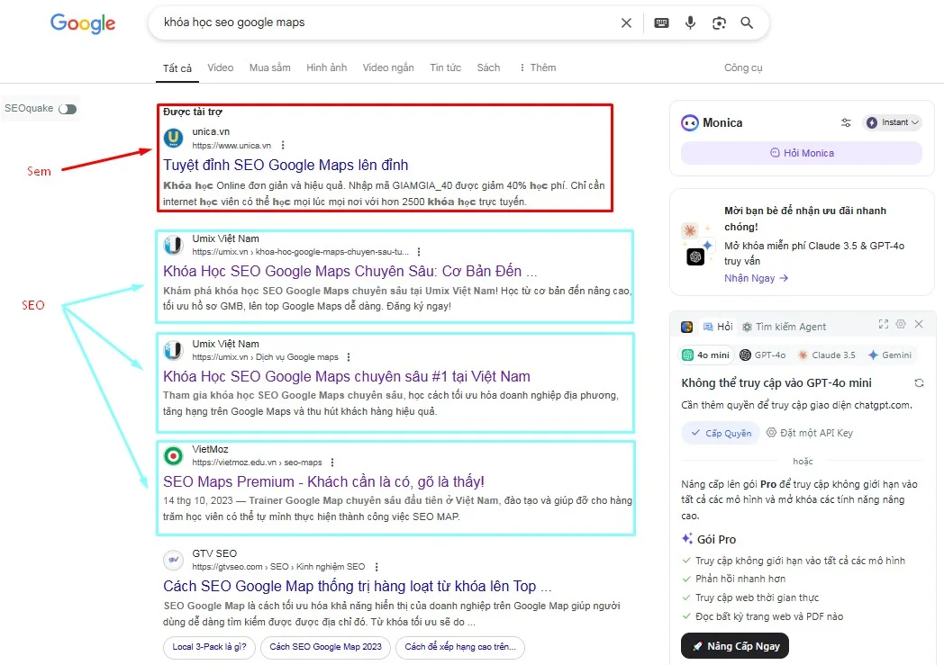The image size is (944, 665).
Task: Open three-dot menu for umix.vn khoa-hoc-google-maps URL
Action: (x=419, y=251)
